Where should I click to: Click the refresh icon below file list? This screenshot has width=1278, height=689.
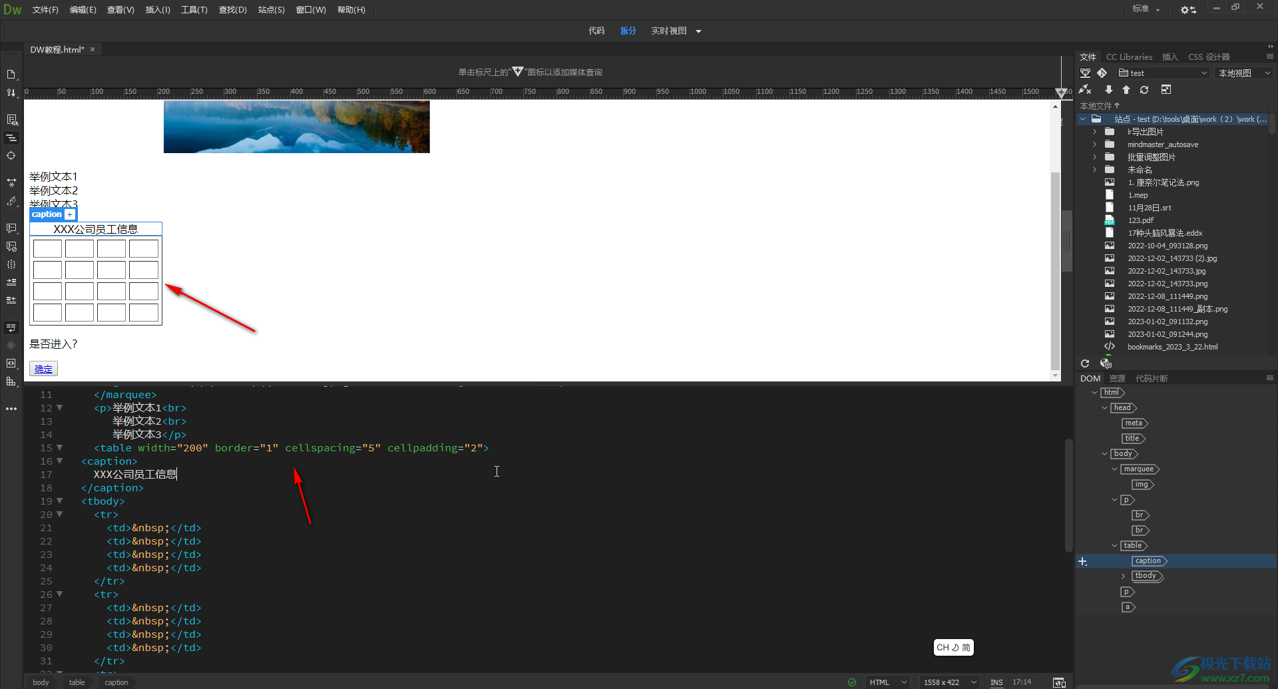point(1085,363)
